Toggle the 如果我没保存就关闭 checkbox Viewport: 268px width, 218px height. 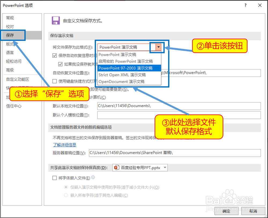click(60, 64)
